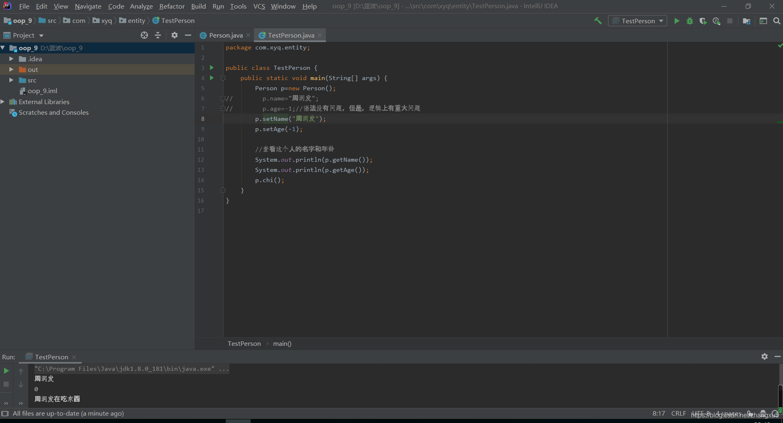The width and height of the screenshot is (783, 423).
Task: Expand the src folder
Action: (x=11, y=80)
